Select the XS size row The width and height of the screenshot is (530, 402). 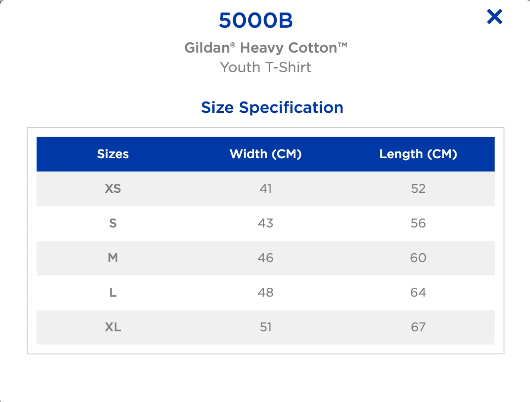coord(113,189)
